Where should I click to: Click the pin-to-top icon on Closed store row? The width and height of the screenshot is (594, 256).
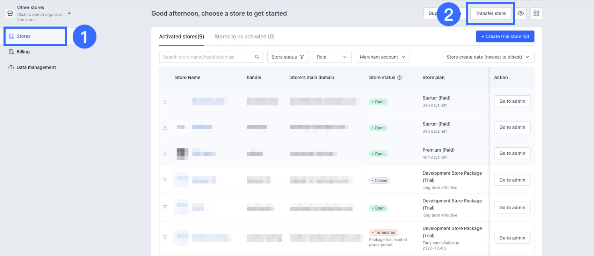tap(165, 180)
